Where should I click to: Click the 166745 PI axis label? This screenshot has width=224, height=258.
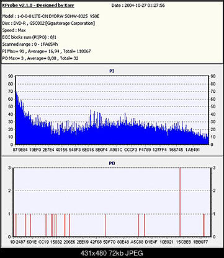coord(176,150)
